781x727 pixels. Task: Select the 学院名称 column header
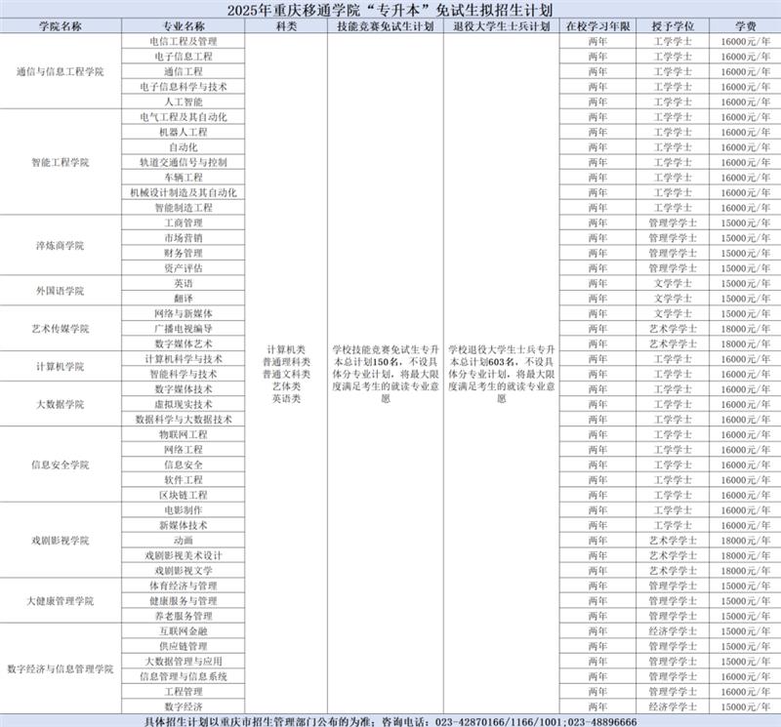[x=61, y=26]
